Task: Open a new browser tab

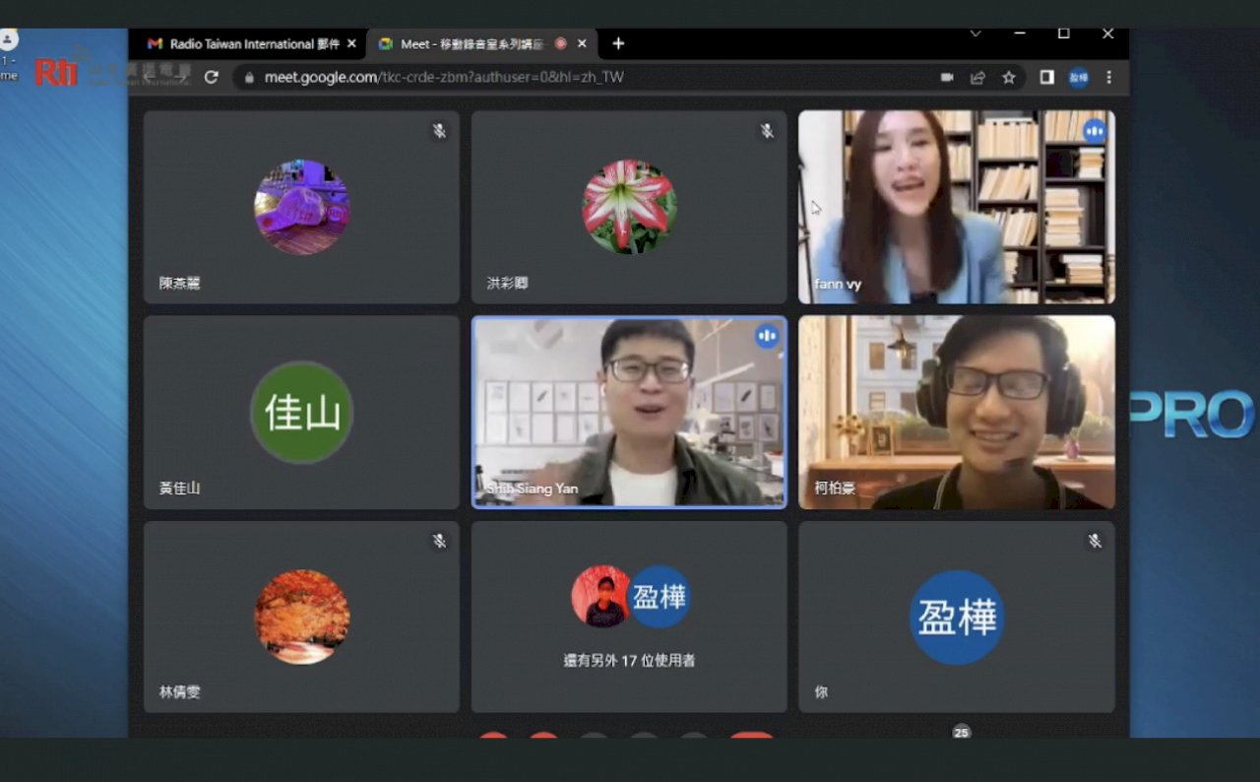Action: [618, 43]
